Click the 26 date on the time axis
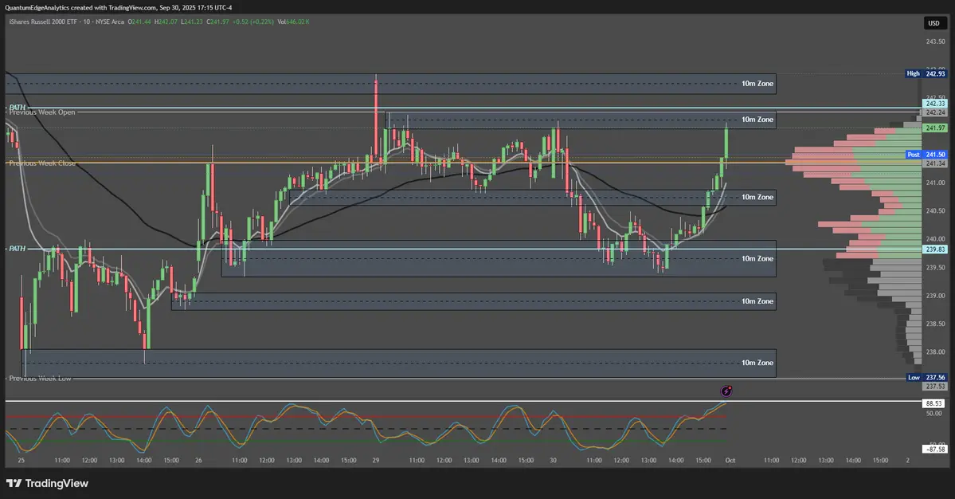The image size is (955, 499). tap(198, 460)
